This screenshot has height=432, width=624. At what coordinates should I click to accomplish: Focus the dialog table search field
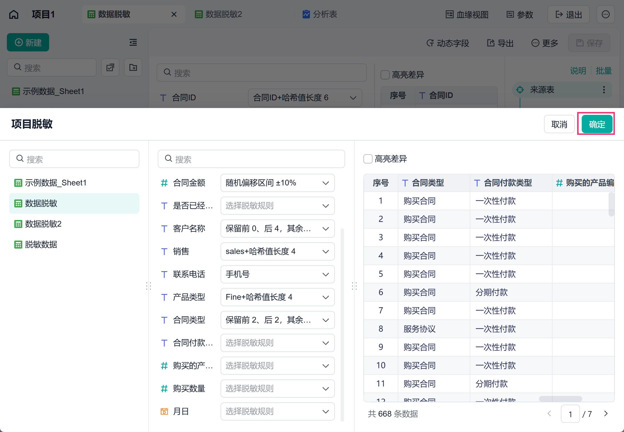(74, 159)
